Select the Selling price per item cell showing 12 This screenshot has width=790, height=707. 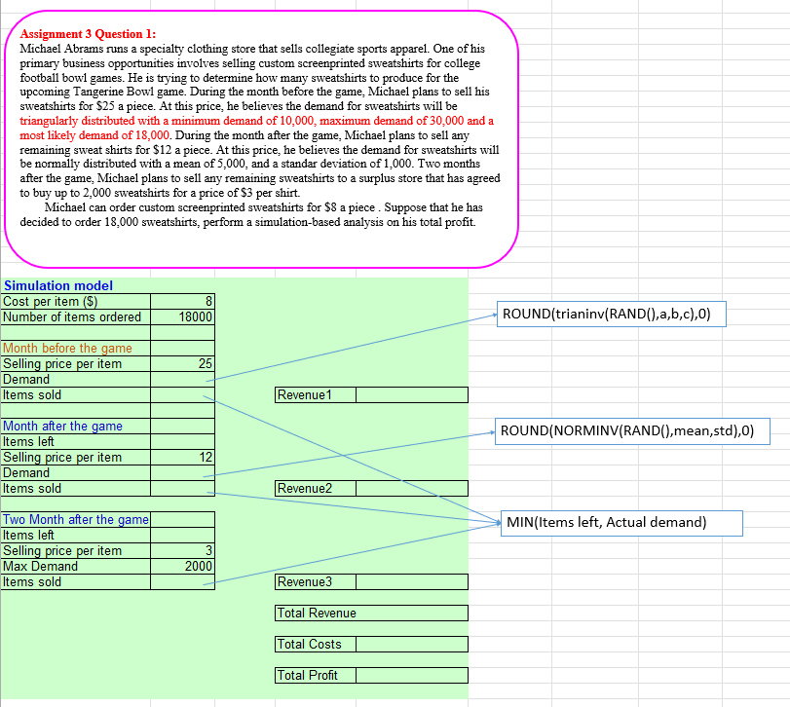pos(182,457)
